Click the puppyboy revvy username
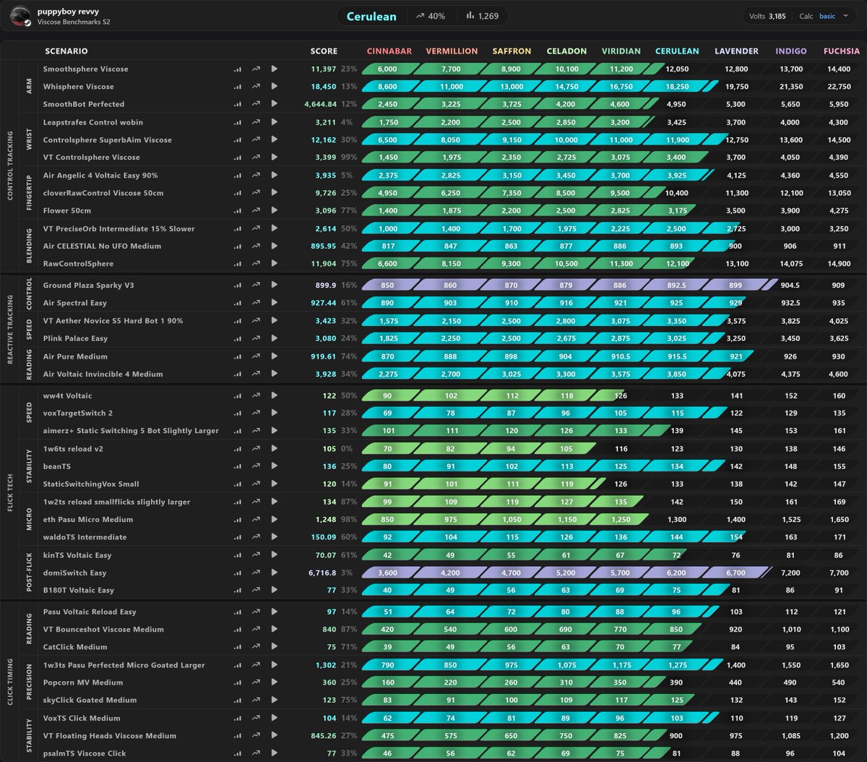 (68, 12)
